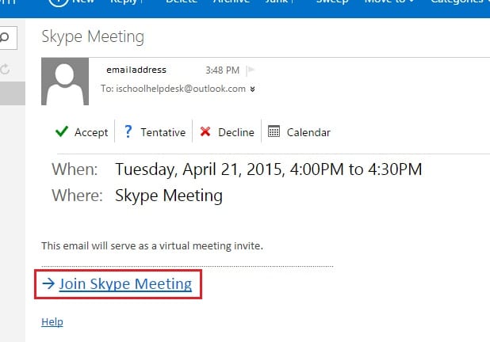Open the Categories dropdown in toolbar
Image resolution: width=490 pixels, height=342 pixels.
click(x=460, y=2)
